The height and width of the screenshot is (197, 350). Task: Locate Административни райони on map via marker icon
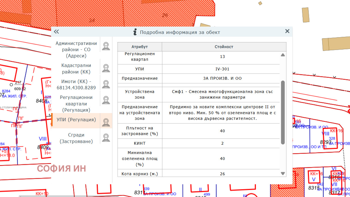pyautogui.click(x=106, y=46)
